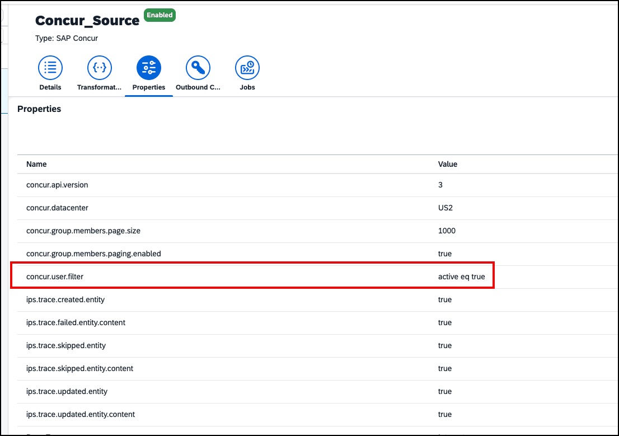This screenshot has width=619, height=436.
Task: Switch to the Jobs tab label
Action: pyautogui.click(x=247, y=87)
